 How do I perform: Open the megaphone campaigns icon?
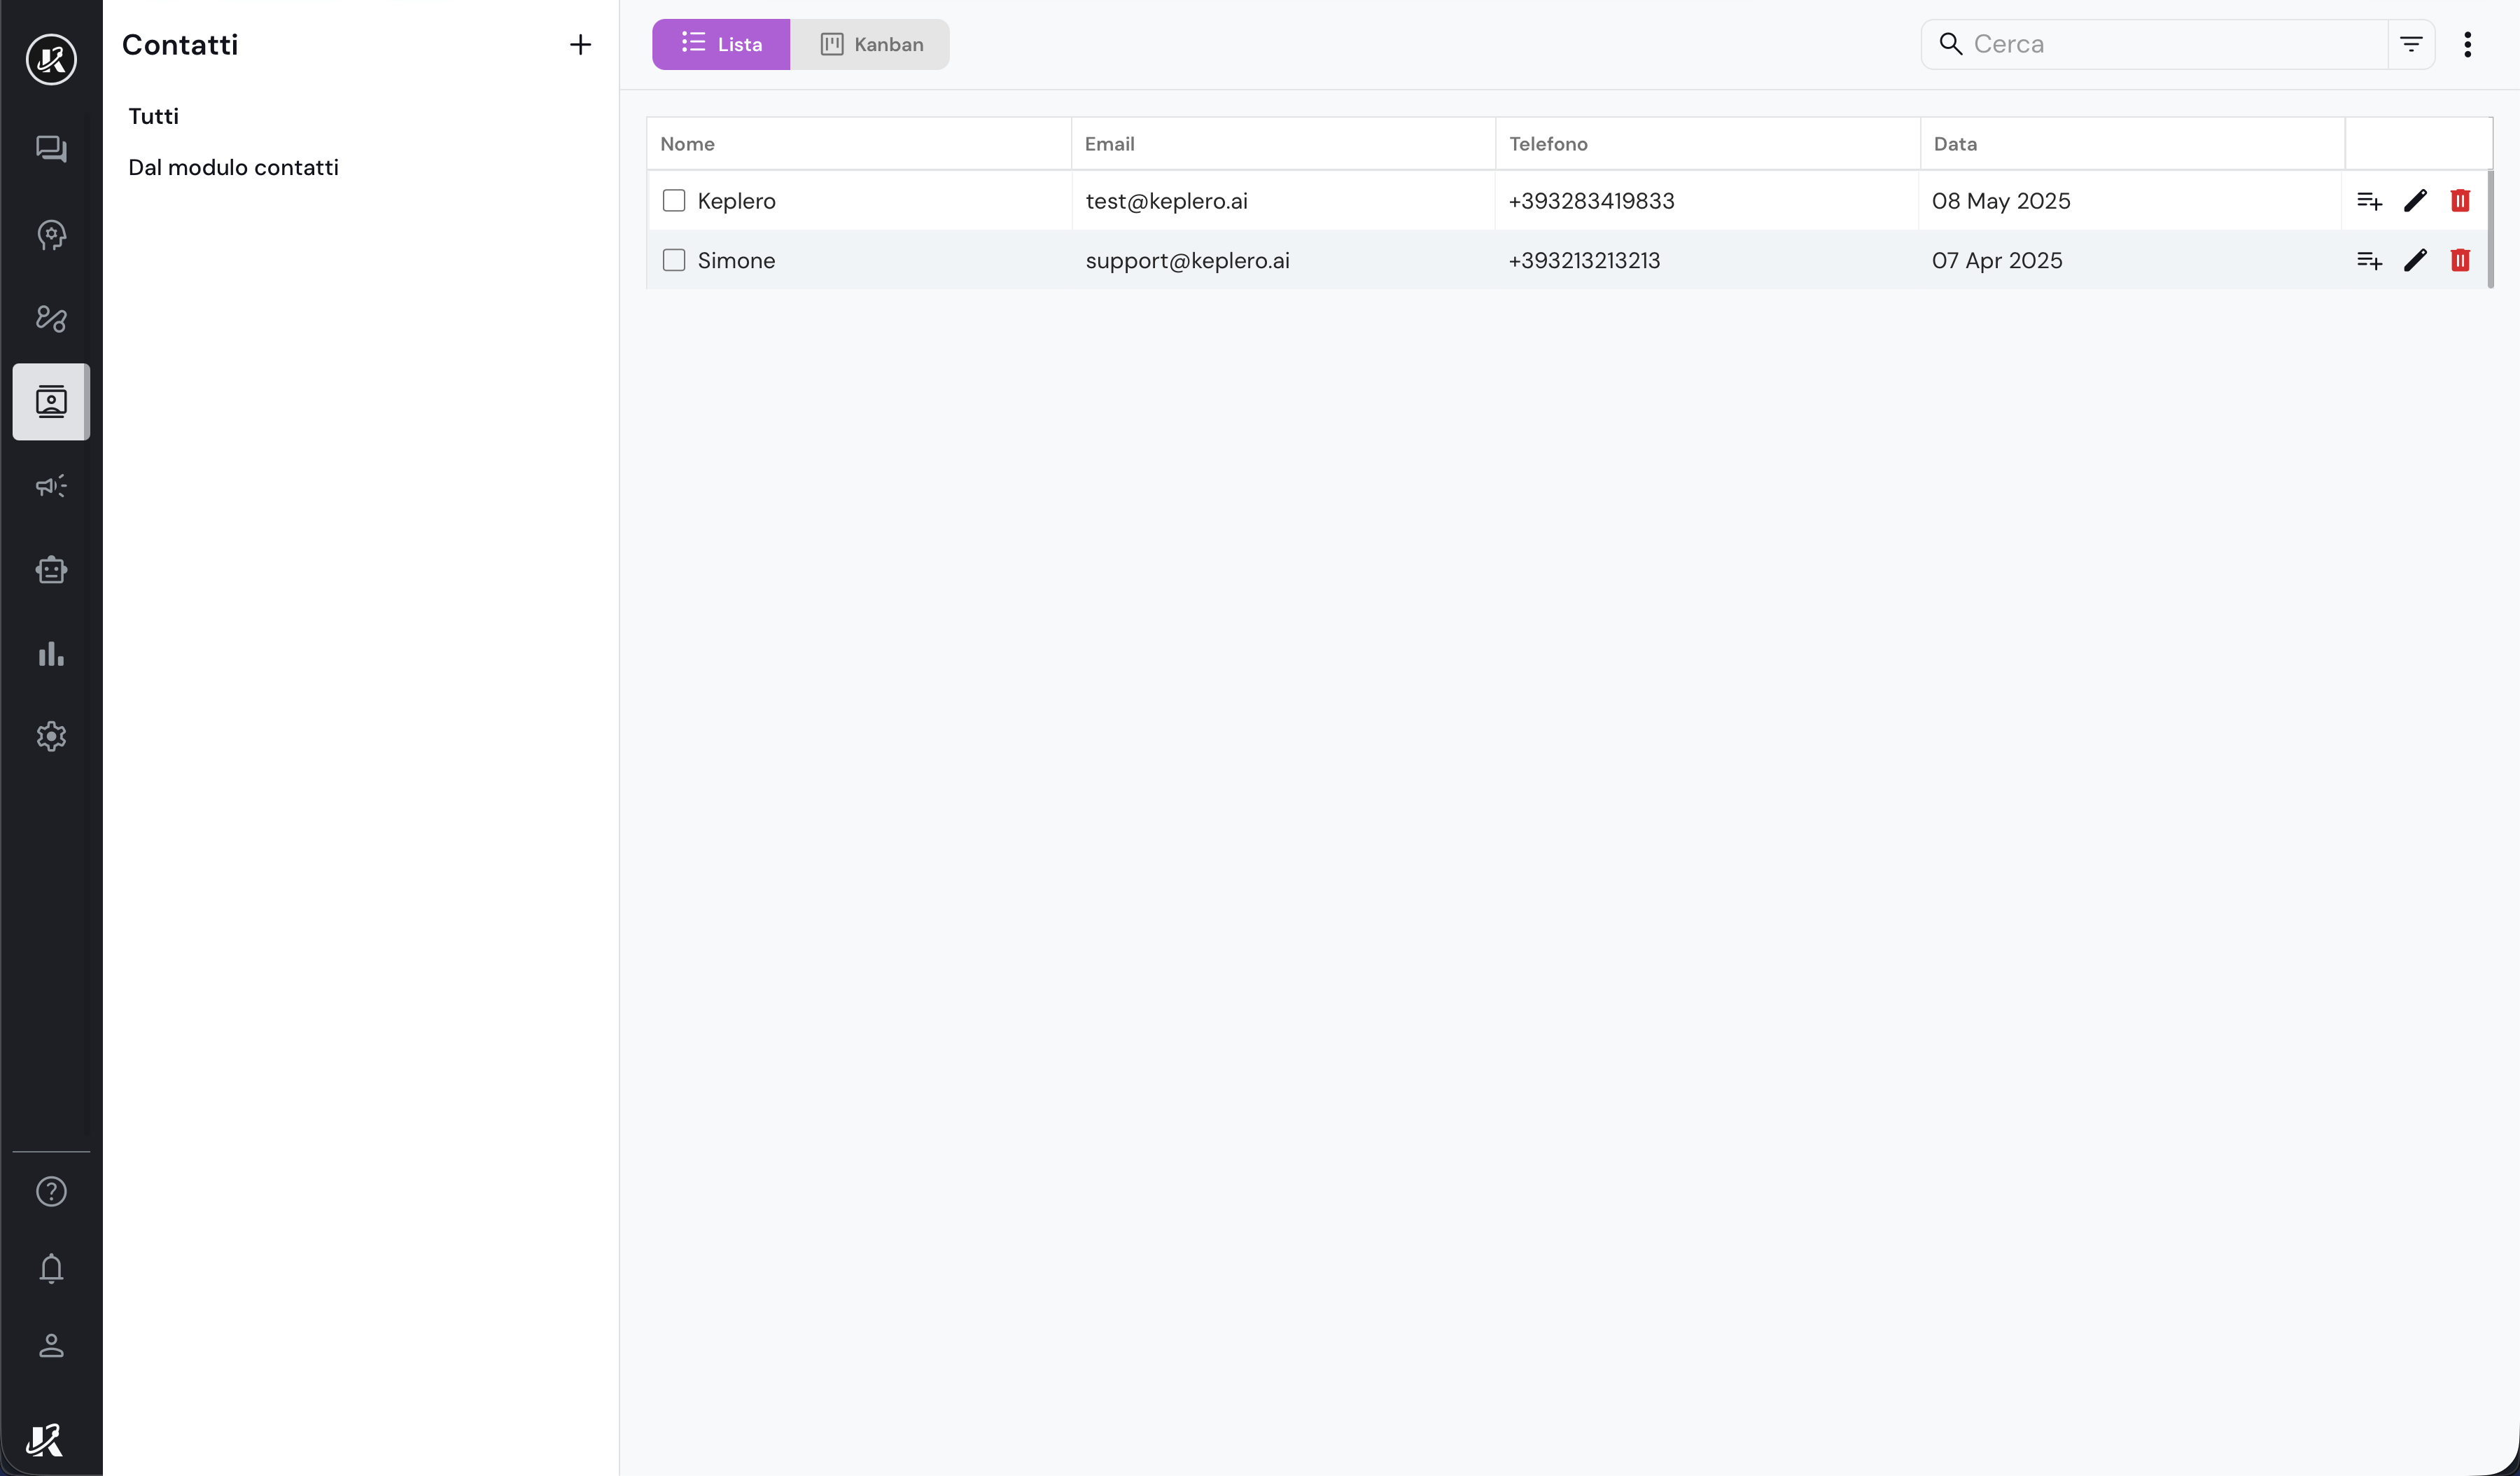pyautogui.click(x=51, y=486)
